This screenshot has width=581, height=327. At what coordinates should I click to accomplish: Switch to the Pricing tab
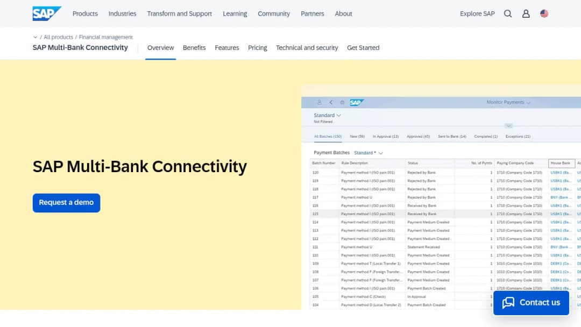pyautogui.click(x=258, y=48)
